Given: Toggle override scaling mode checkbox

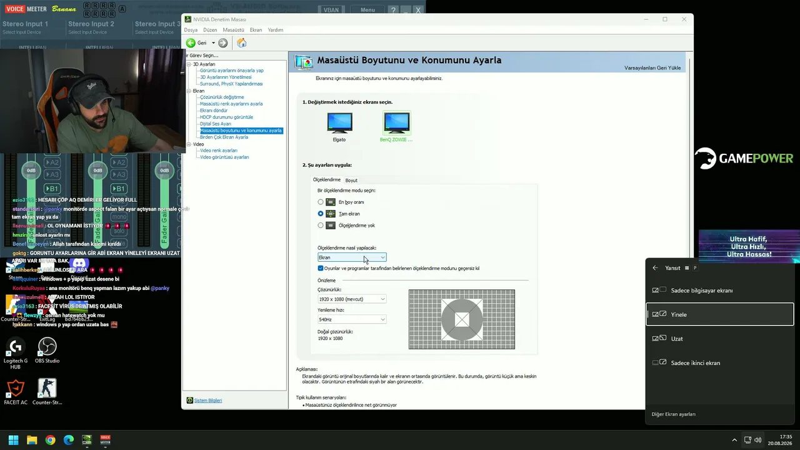Looking at the screenshot, I should pos(321,268).
